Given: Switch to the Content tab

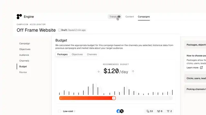Looking at the screenshot, I should [x=129, y=17].
